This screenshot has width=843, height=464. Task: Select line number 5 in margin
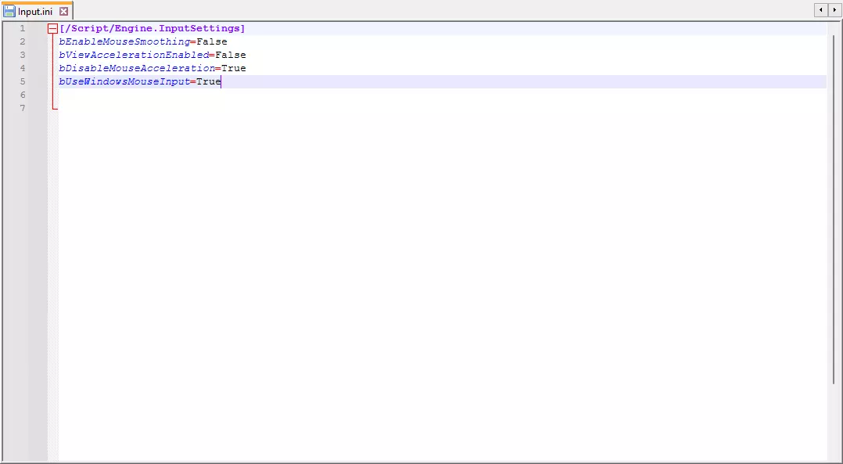click(x=22, y=81)
